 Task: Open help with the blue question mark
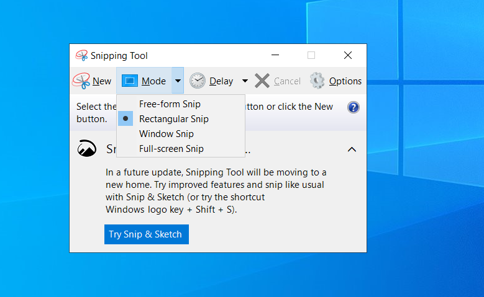click(x=353, y=107)
